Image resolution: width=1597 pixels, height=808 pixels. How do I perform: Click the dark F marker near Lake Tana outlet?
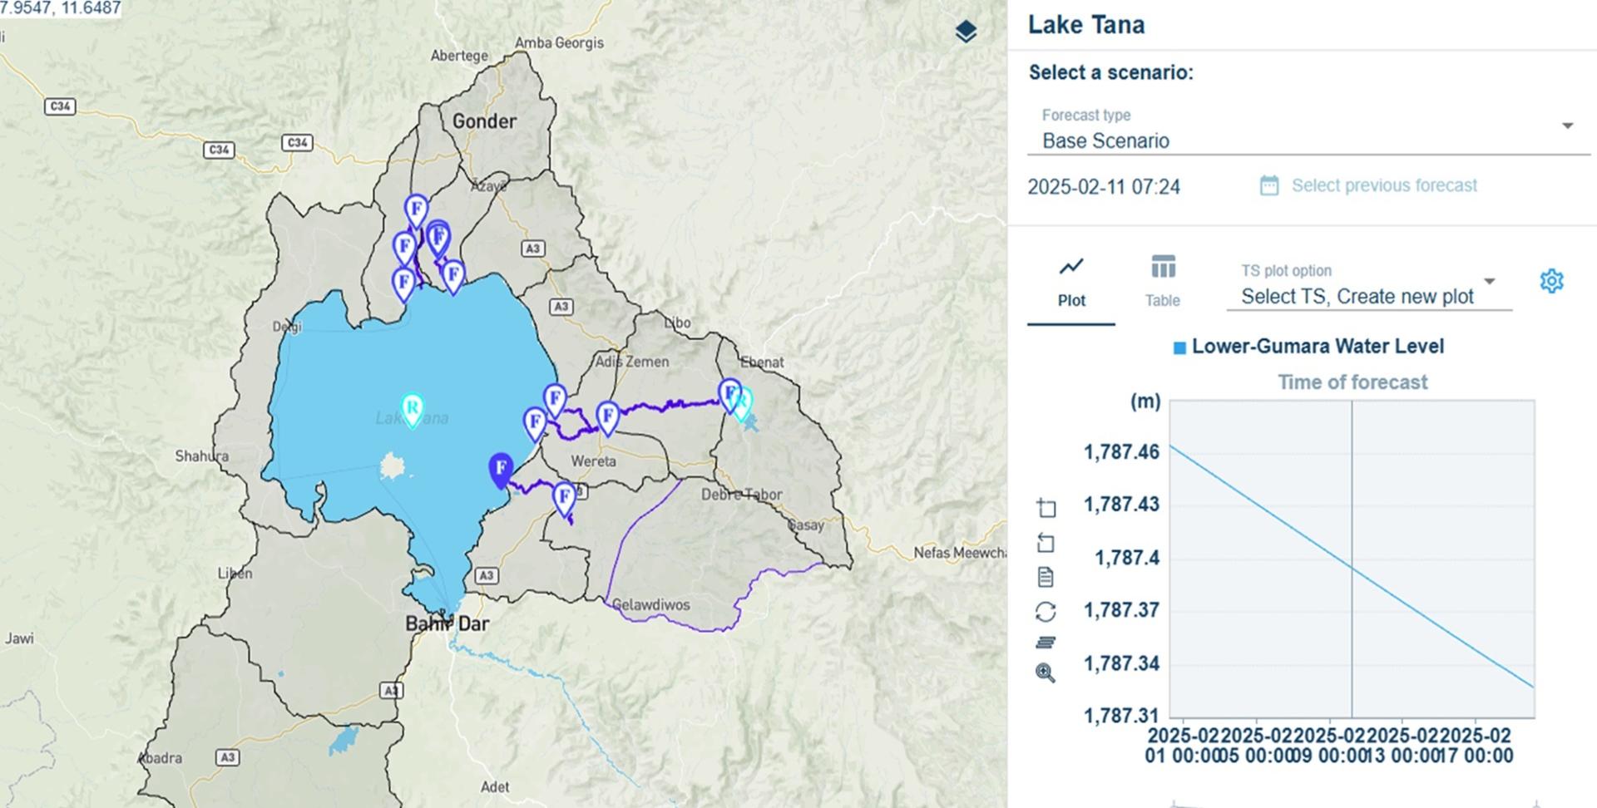tap(500, 468)
